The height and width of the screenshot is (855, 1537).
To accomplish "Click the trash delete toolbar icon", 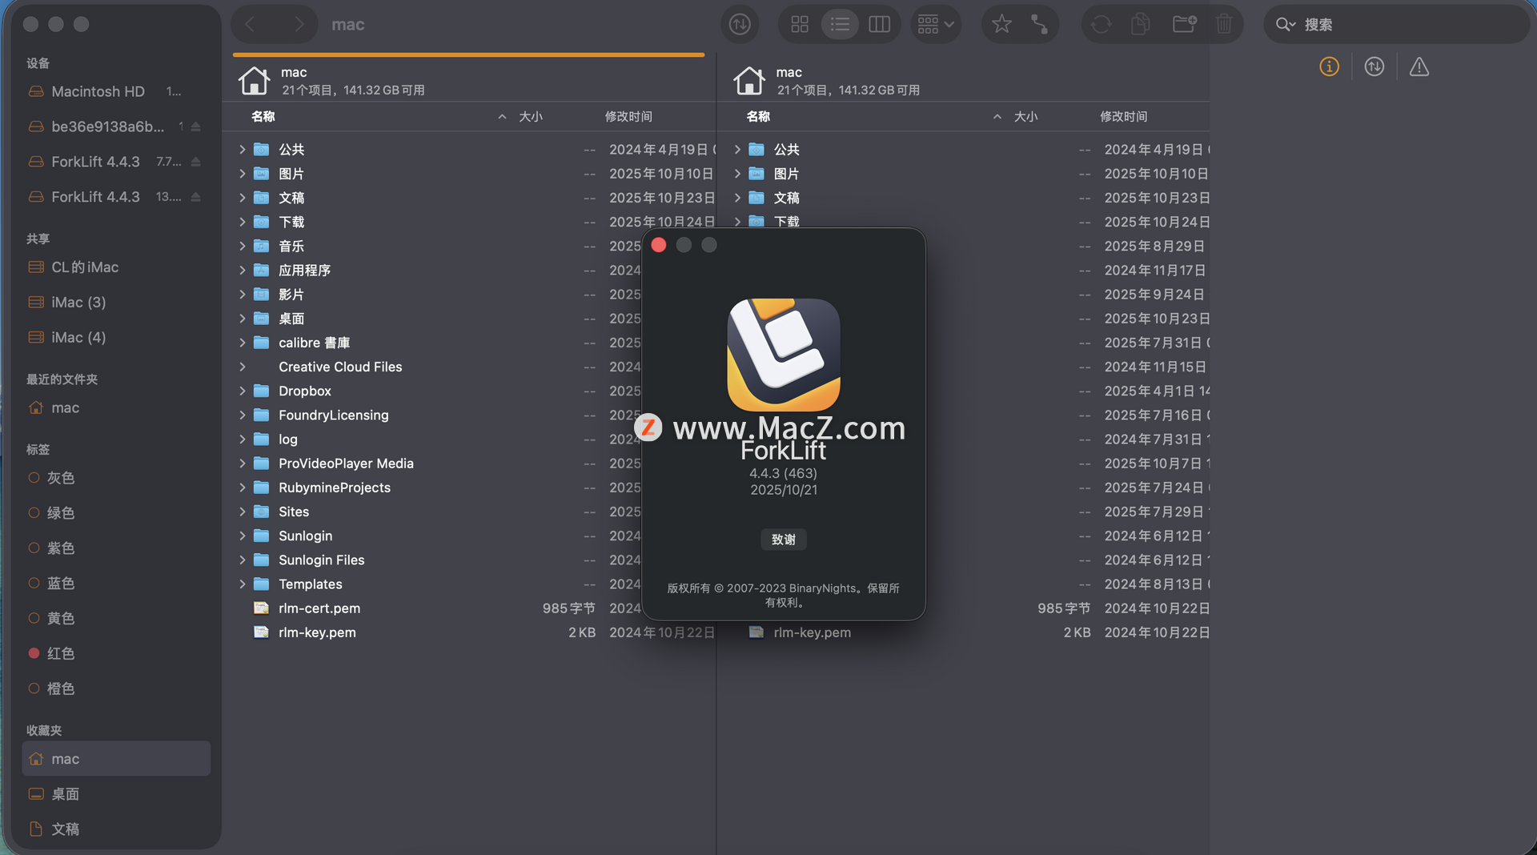I will point(1223,24).
